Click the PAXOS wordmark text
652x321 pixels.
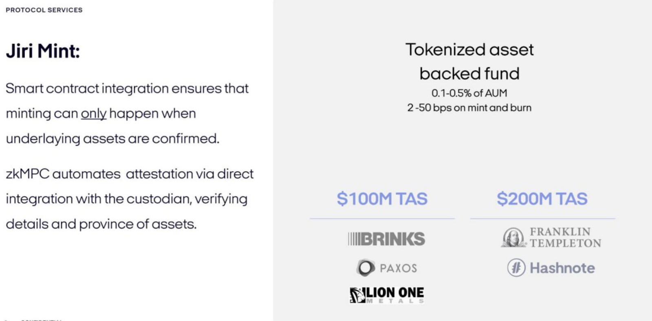tap(398, 268)
